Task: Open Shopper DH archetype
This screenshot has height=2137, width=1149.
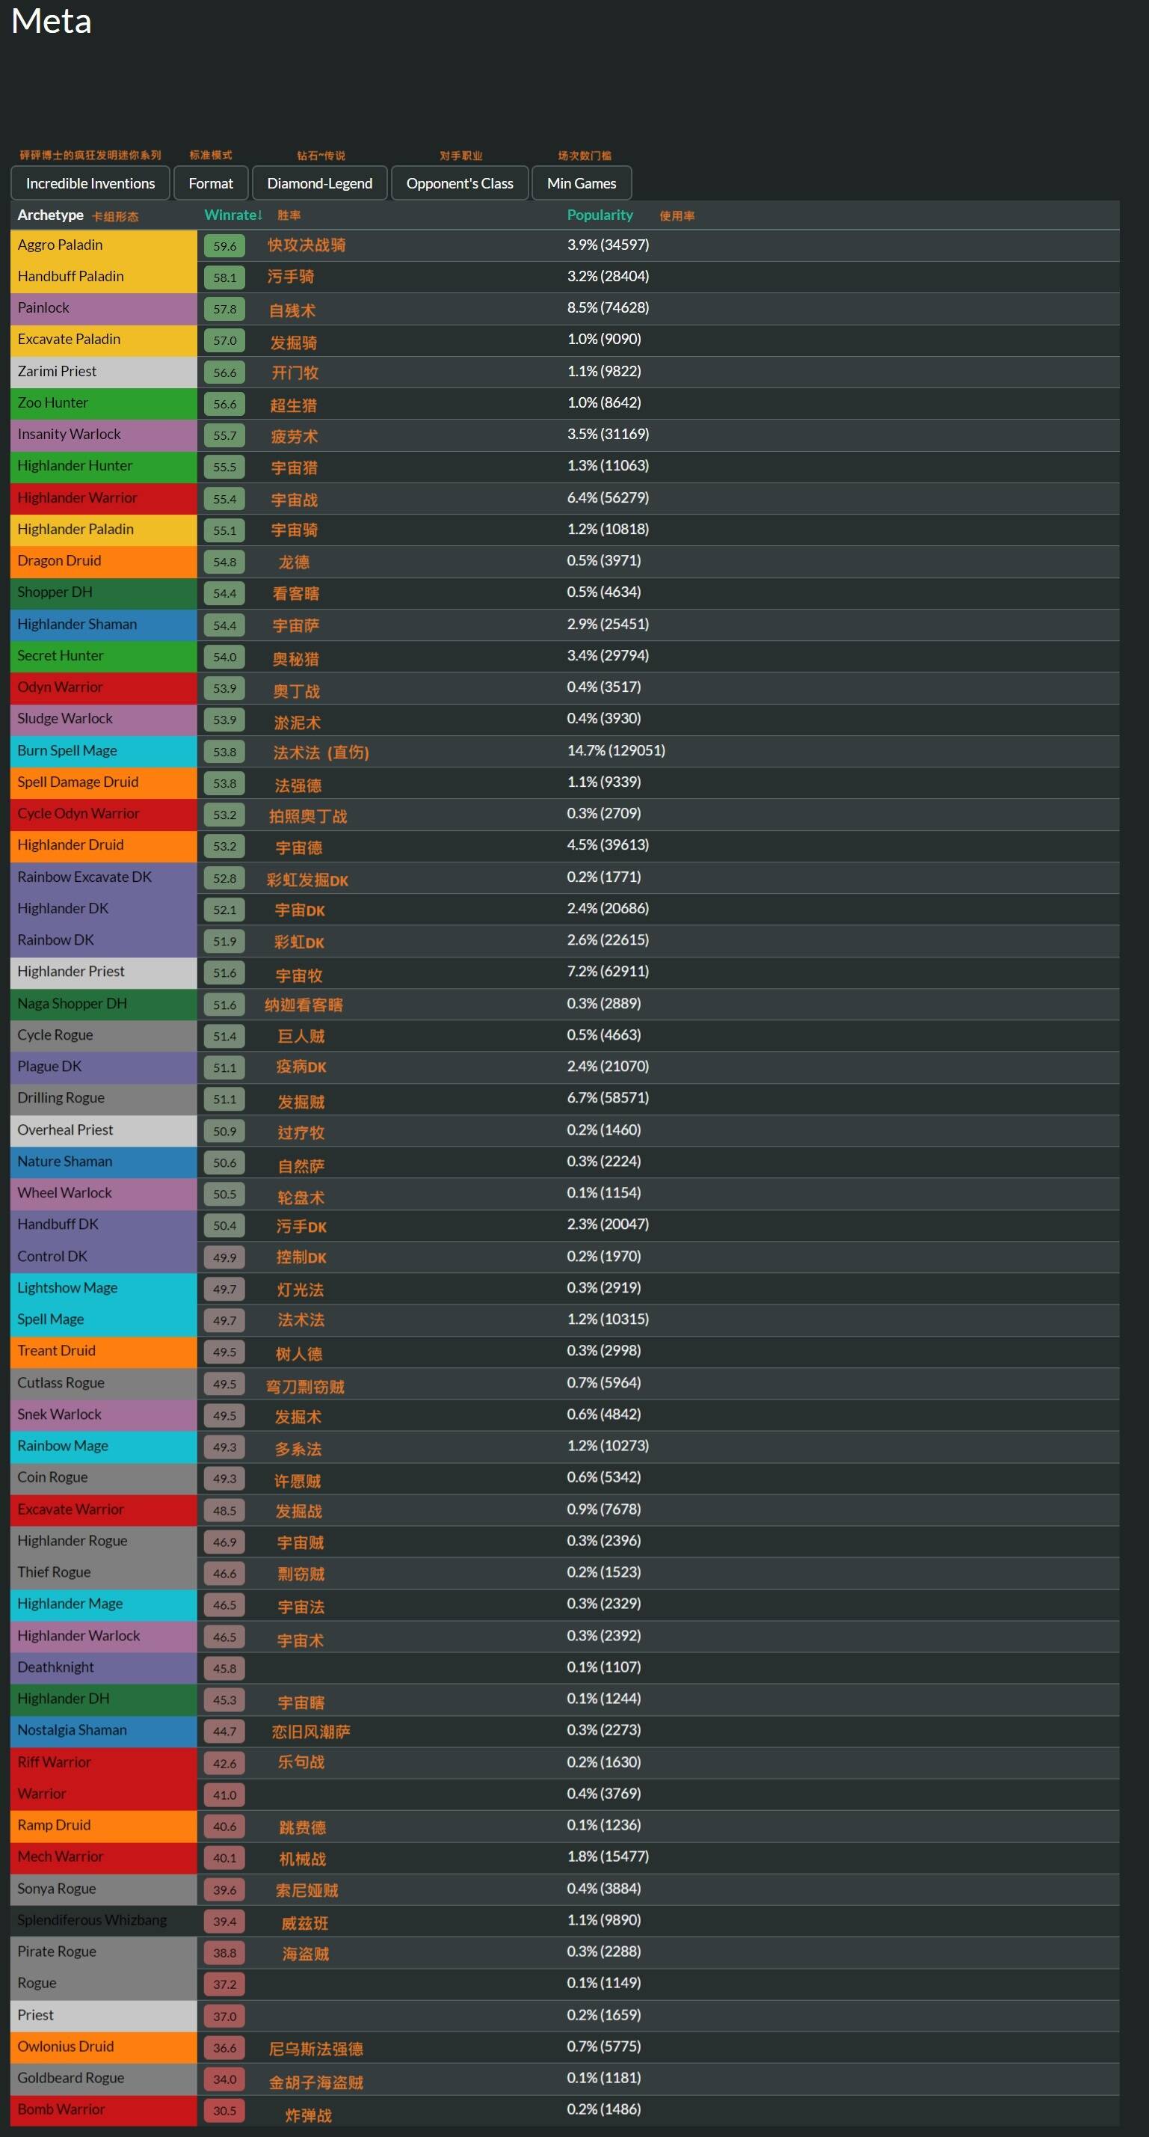Action: coord(104,593)
